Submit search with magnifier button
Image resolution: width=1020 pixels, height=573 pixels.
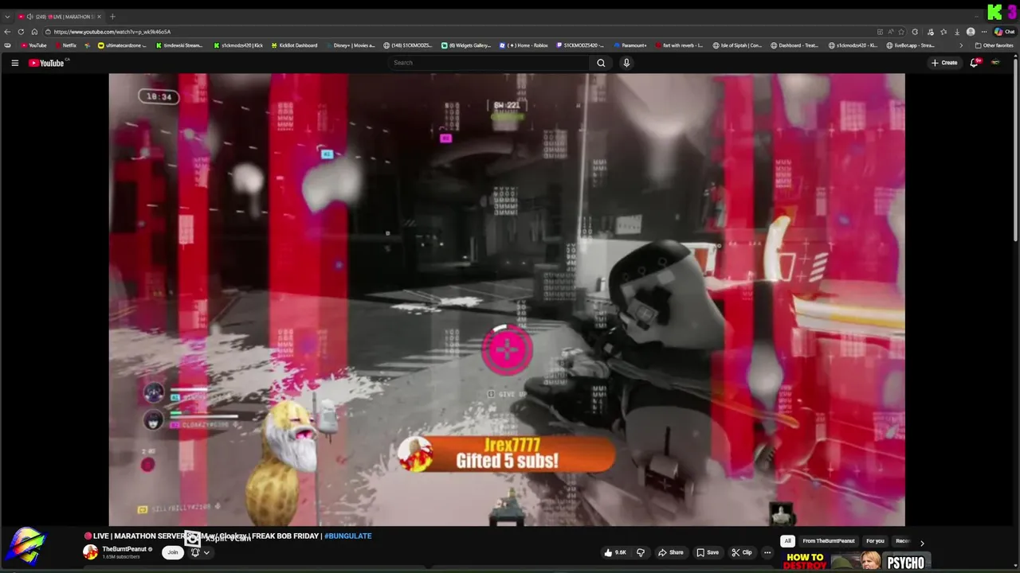click(x=601, y=63)
